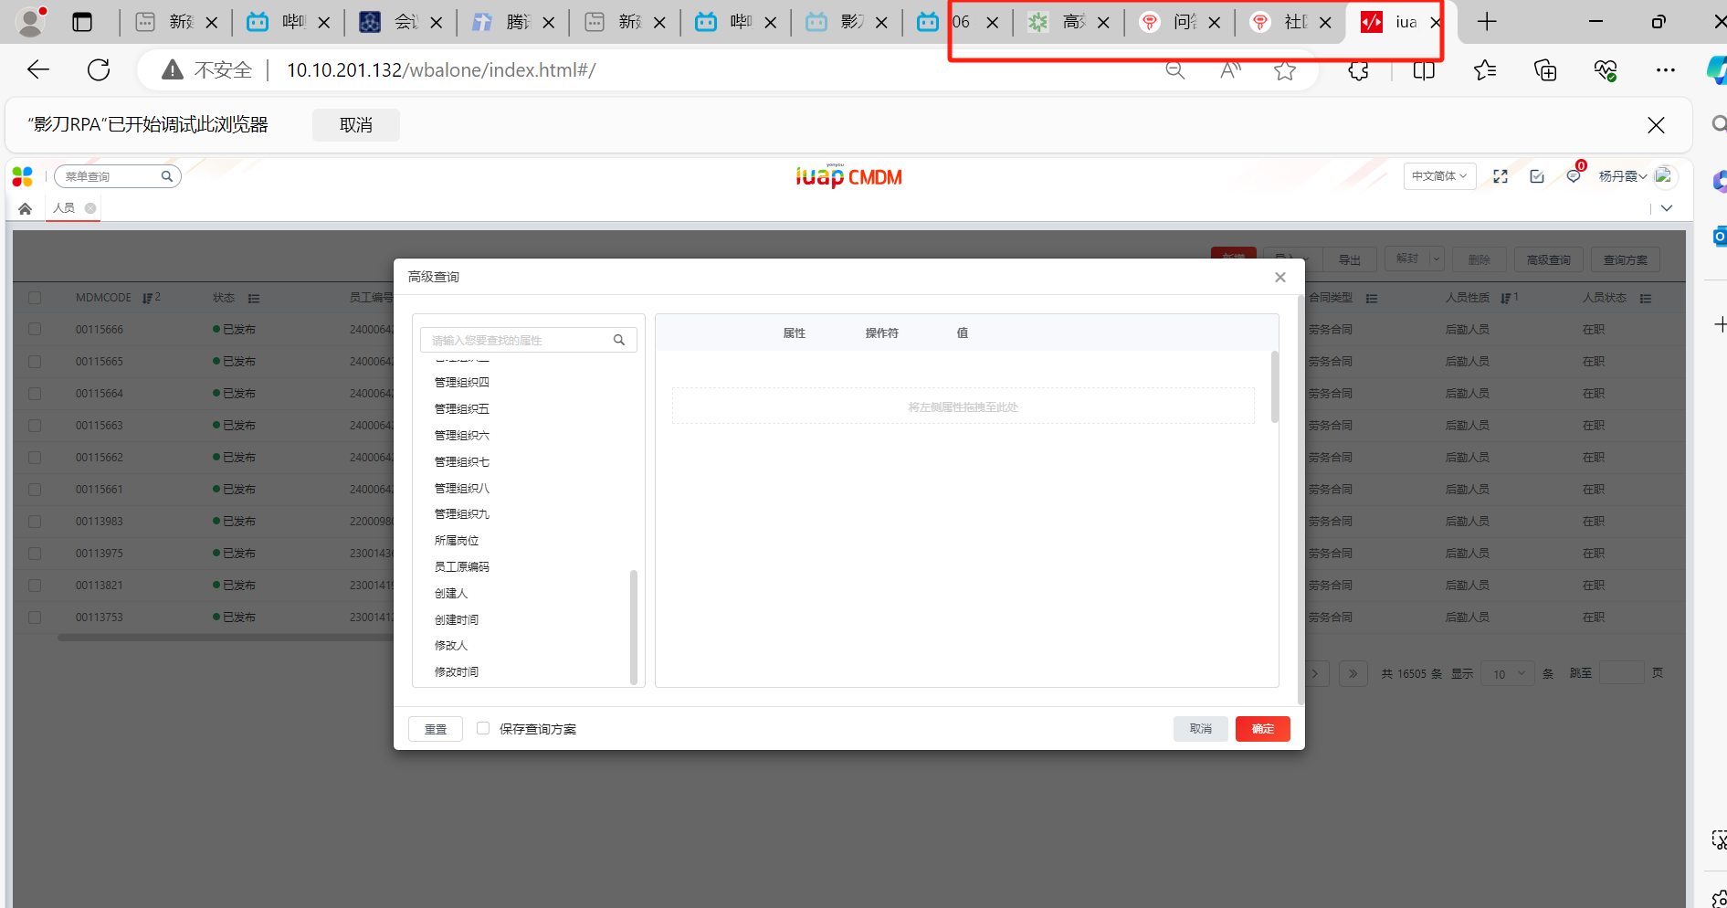
Task: Click the red 确定 button
Action: (1262, 729)
